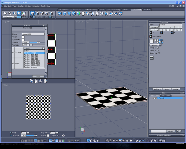
Task: Select the universal manipulator tool
Action: pos(19,13)
